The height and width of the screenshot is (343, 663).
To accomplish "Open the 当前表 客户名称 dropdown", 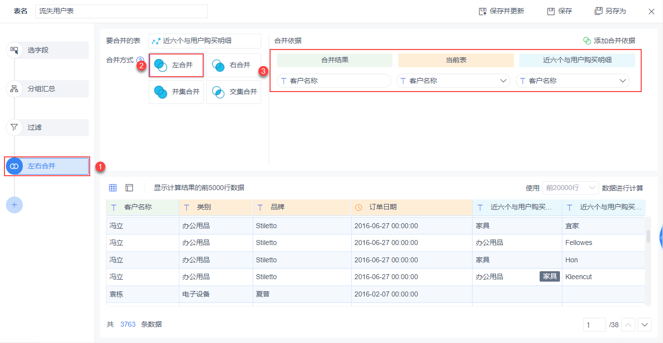I will pos(453,81).
